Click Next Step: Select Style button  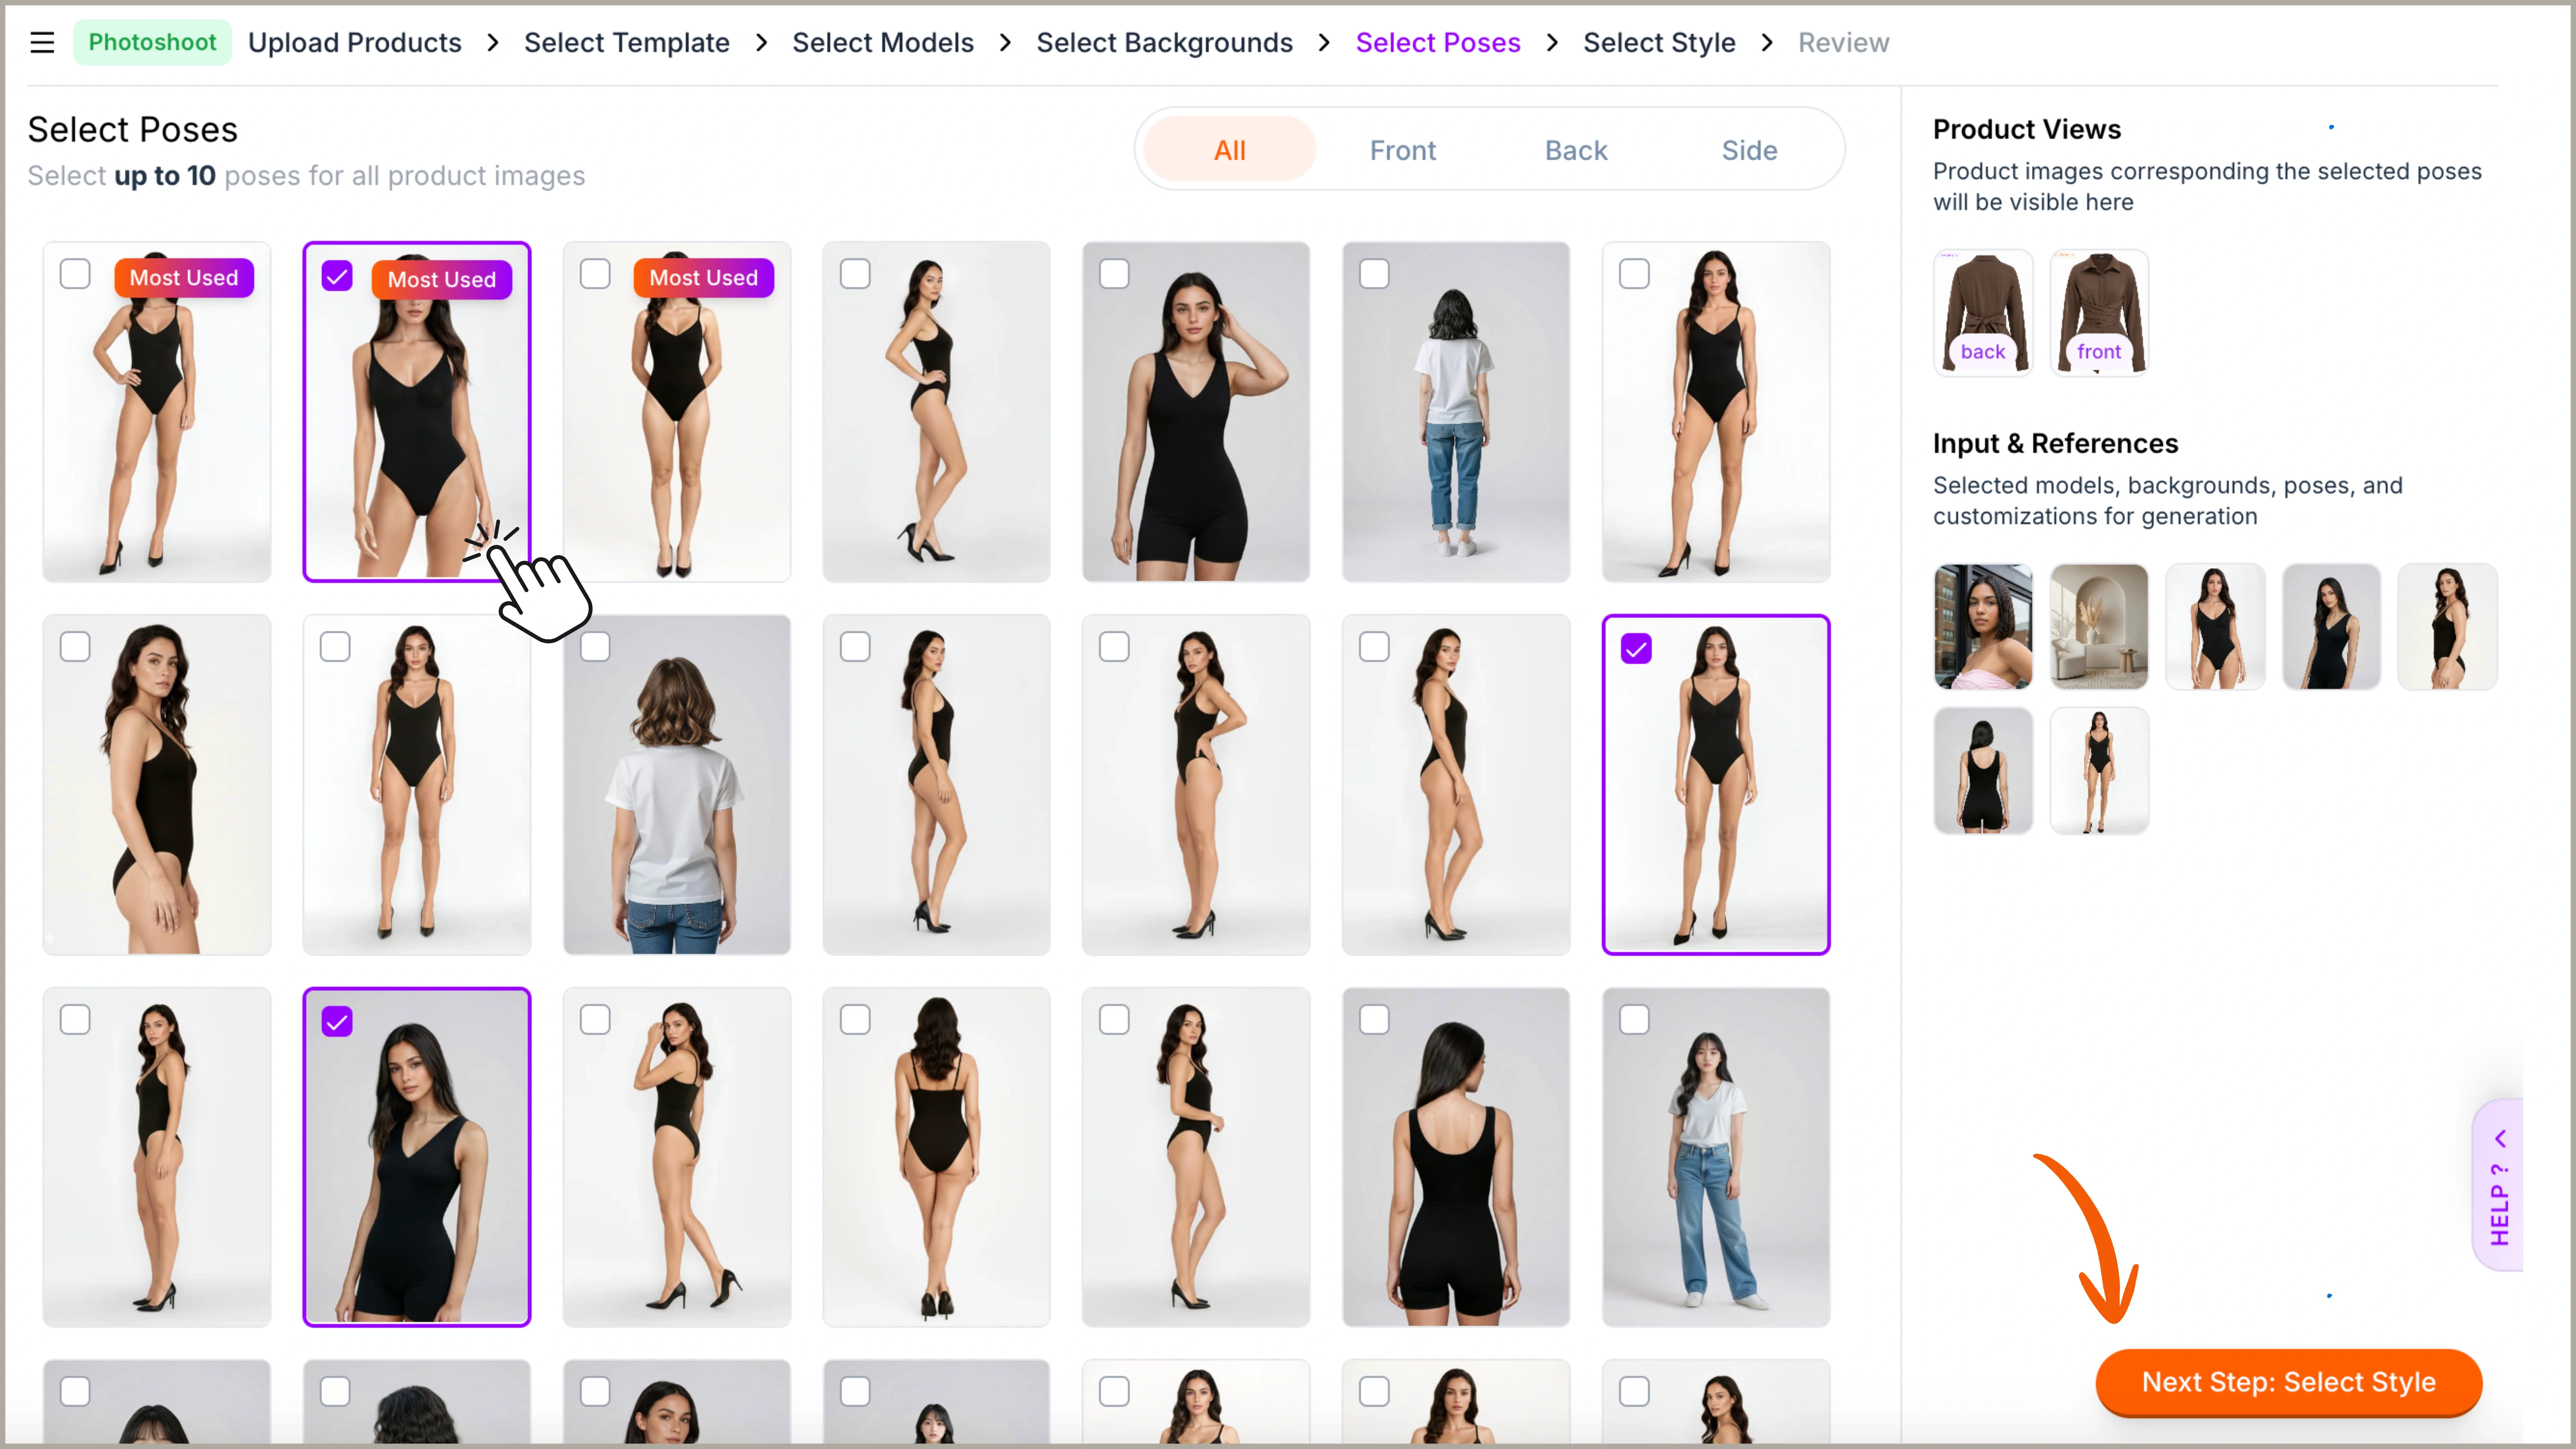[2288, 1381]
